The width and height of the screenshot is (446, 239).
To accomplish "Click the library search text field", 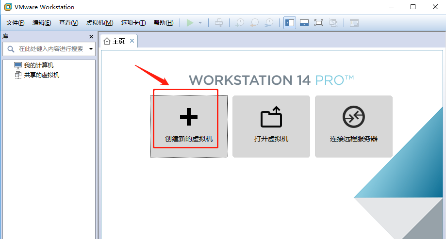I will 49,49.
